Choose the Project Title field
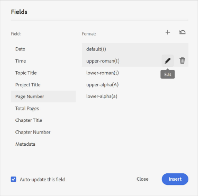The image size is (198, 196). (x=28, y=85)
